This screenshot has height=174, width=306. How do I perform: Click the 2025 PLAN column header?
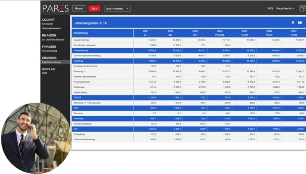coord(244,33)
